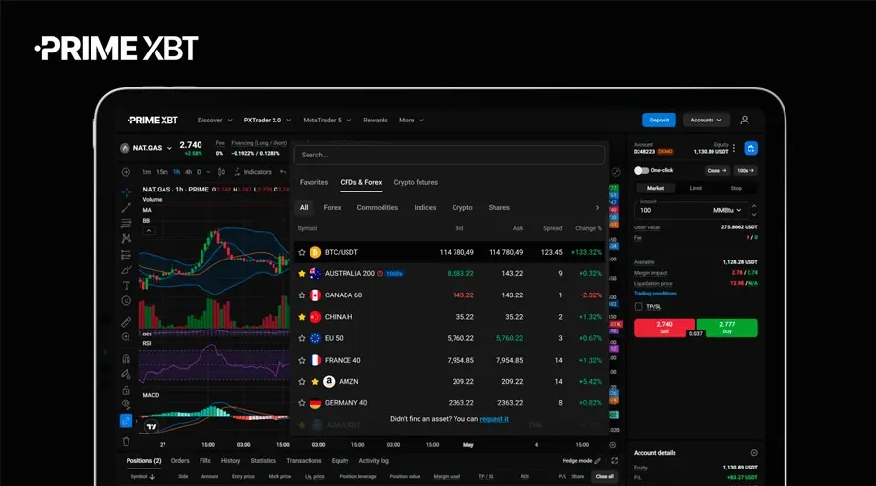The image size is (876, 486).
Task: Lock all drawing tools
Action: pos(127,390)
